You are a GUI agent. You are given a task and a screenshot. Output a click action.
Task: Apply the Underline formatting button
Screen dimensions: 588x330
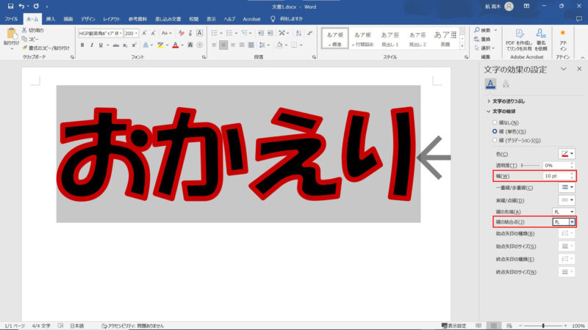pos(101,45)
